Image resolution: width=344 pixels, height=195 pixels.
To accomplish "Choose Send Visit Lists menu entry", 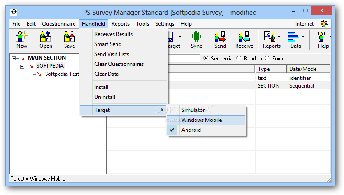I will [124, 54].
